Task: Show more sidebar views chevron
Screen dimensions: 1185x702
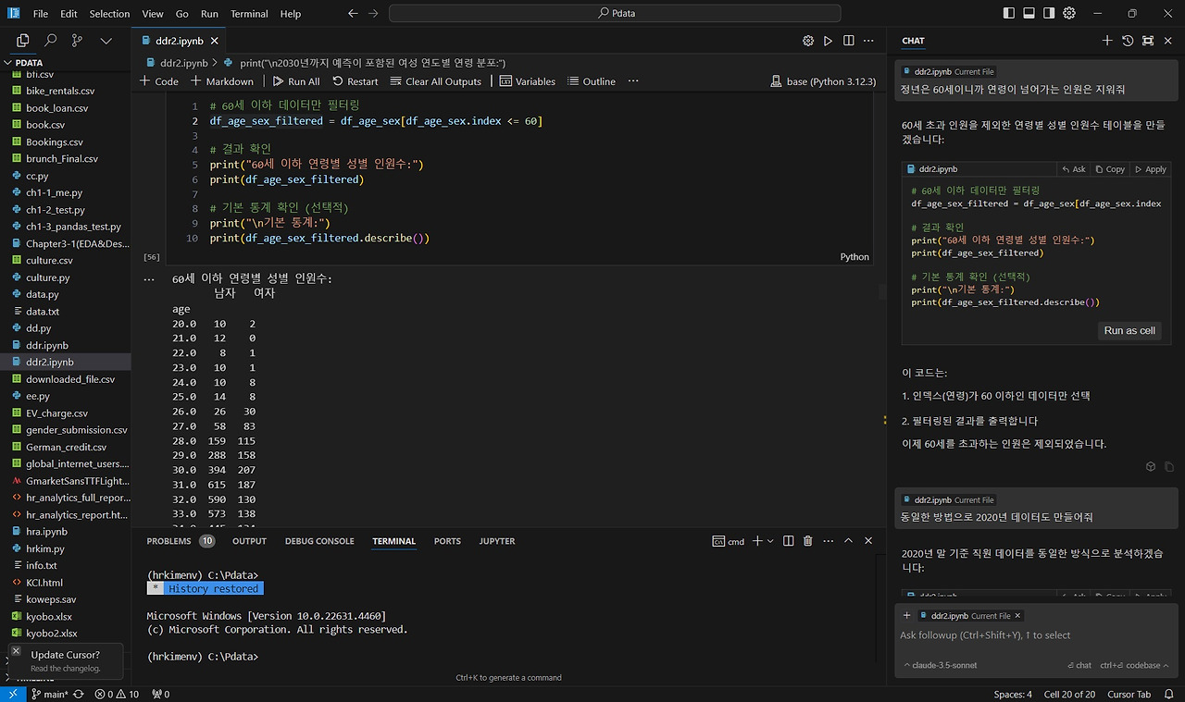Action: (106, 41)
